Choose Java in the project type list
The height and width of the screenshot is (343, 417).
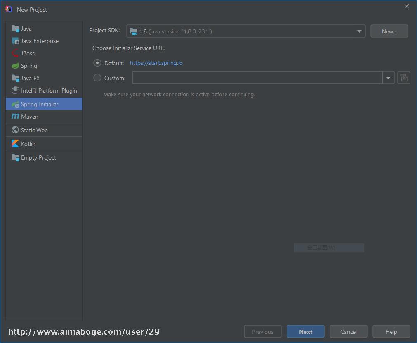tap(44, 29)
